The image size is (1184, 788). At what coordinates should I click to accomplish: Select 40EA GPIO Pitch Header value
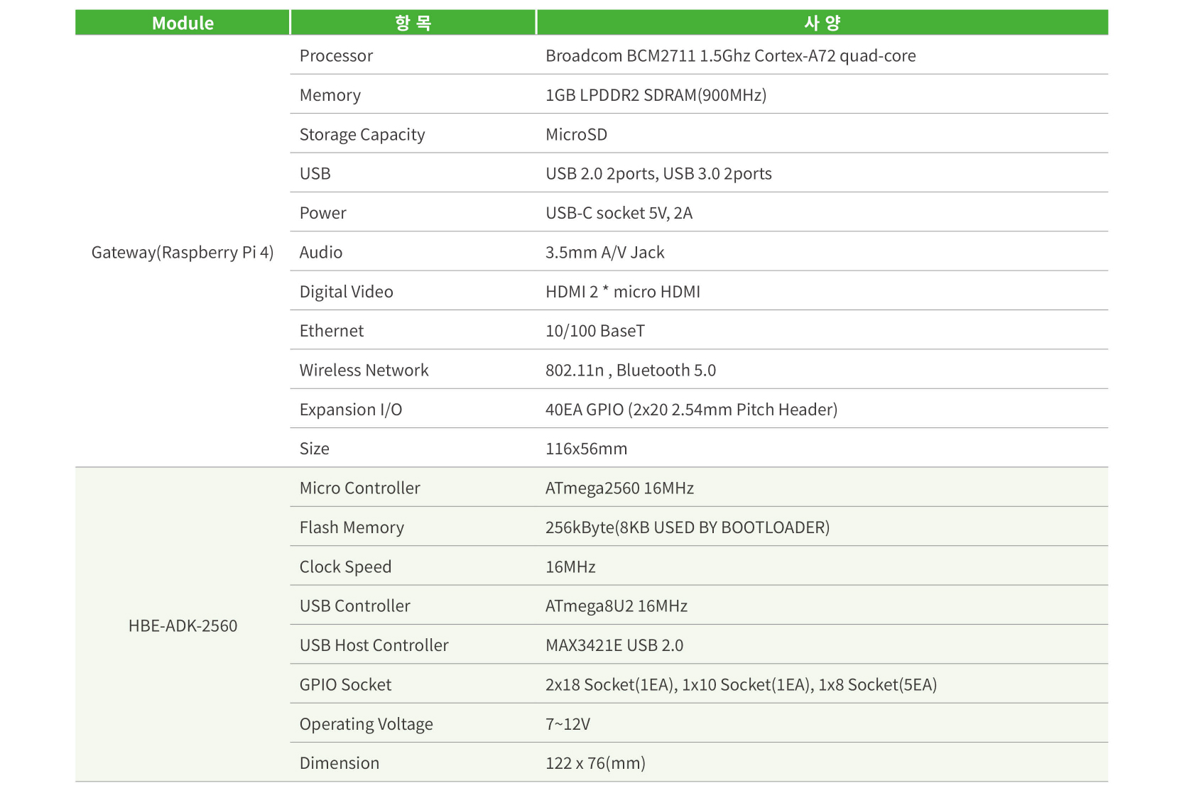692,410
